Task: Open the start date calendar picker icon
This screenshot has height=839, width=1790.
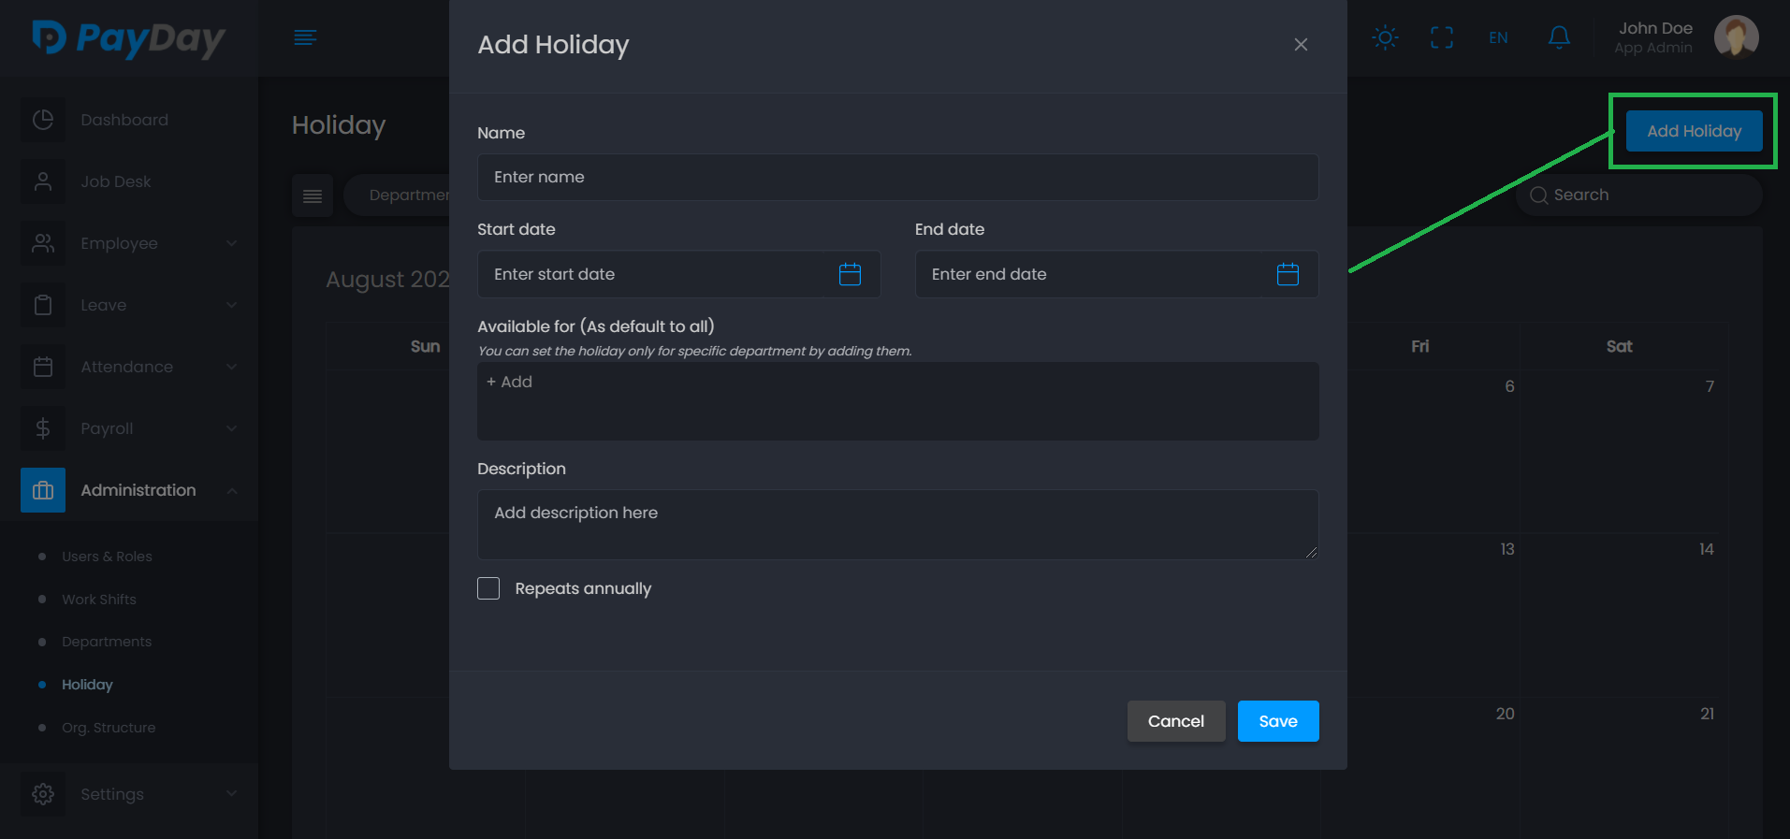Action: tap(850, 274)
